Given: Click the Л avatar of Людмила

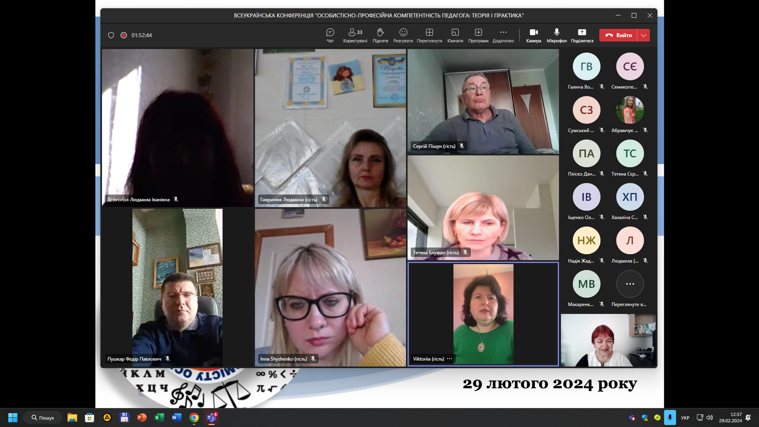Looking at the screenshot, I should click(630, 240).
